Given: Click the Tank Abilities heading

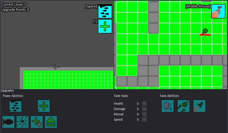Looking at the screenshot, I should [169, 96].
